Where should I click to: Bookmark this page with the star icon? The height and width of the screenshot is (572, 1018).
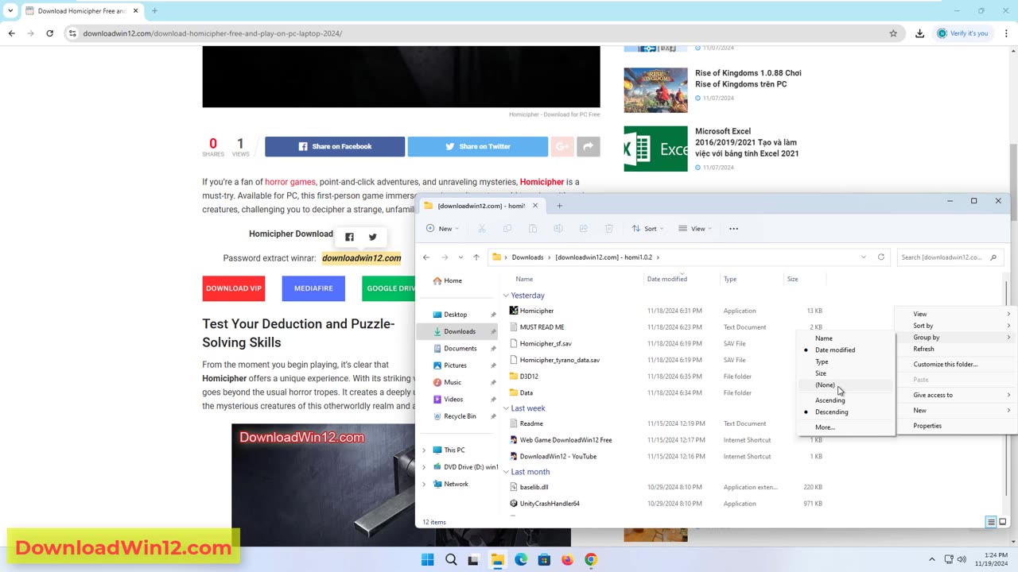893,33
